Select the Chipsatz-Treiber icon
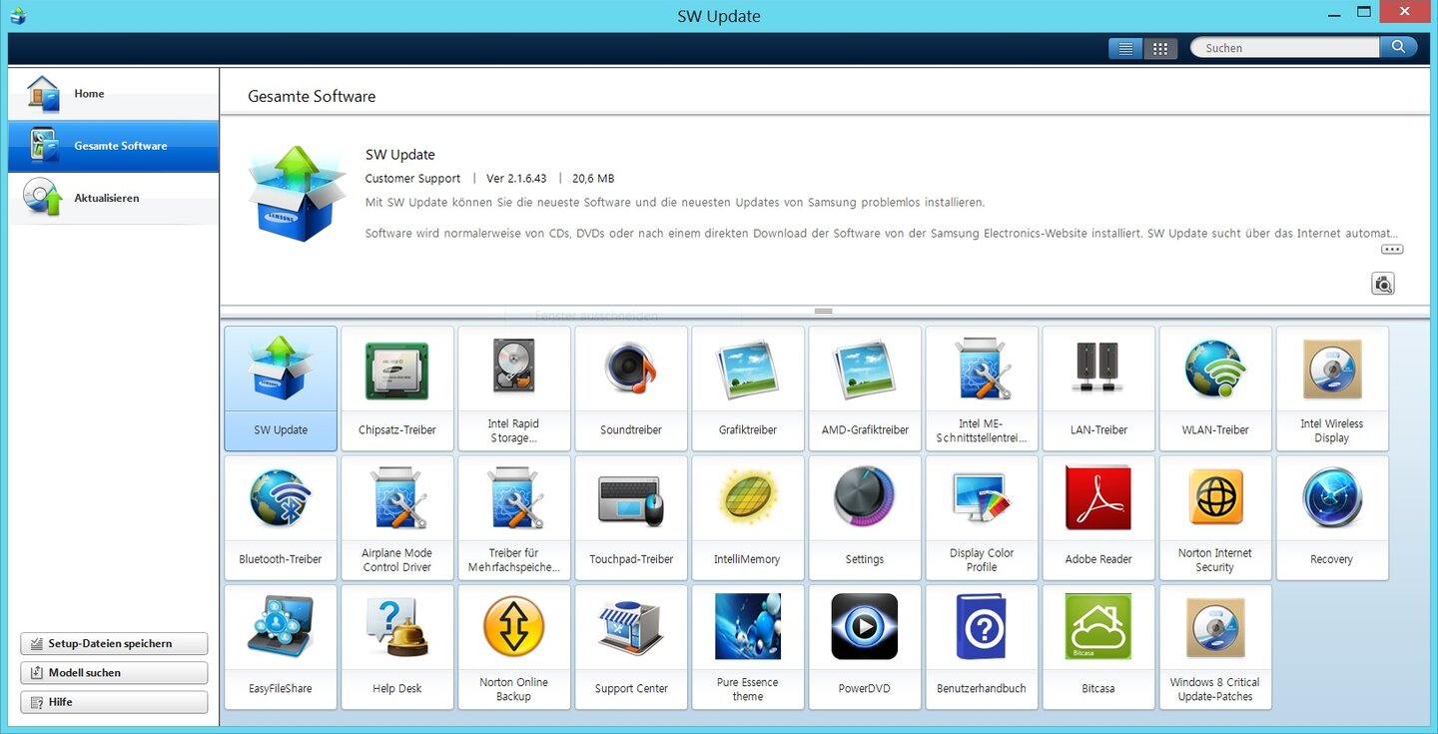1438x734 pixels. coord(396,371)
